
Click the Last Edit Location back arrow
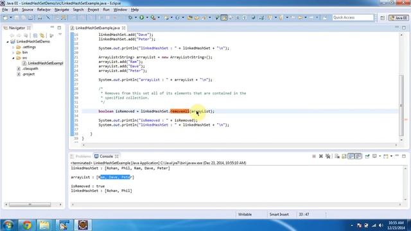(293, 17)
